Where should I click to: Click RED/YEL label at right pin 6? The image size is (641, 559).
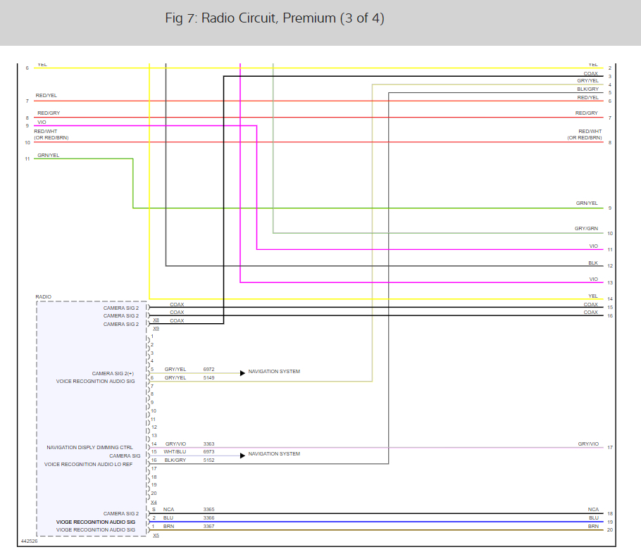click(588, 98)
